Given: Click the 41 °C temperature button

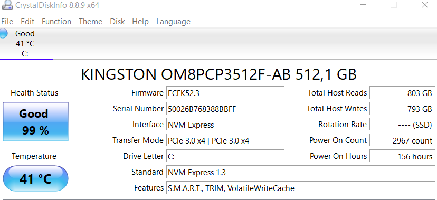Looking at the screenshot, I should [35, 178].
